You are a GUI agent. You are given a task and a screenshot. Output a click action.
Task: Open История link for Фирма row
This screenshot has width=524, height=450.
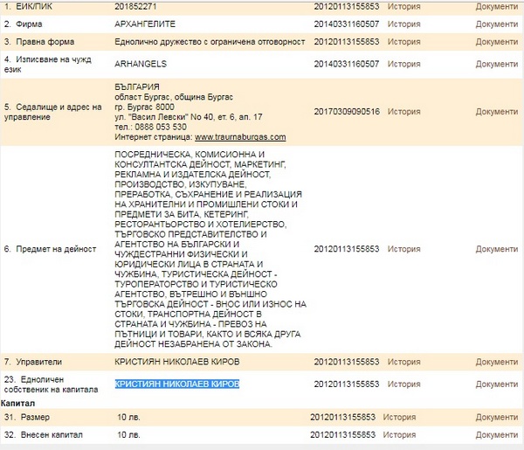[403, 24]
